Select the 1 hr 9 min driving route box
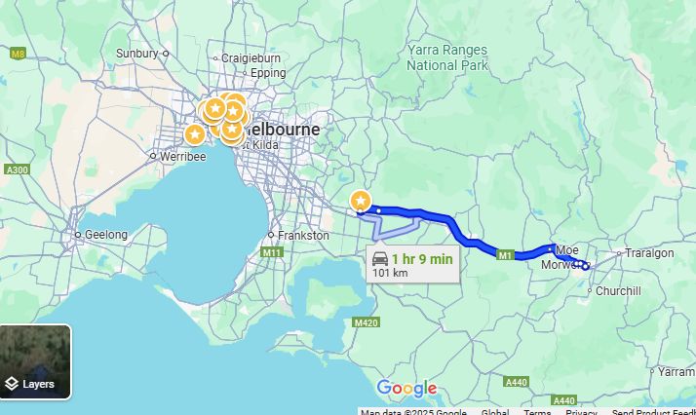 (x=412, y=264)
